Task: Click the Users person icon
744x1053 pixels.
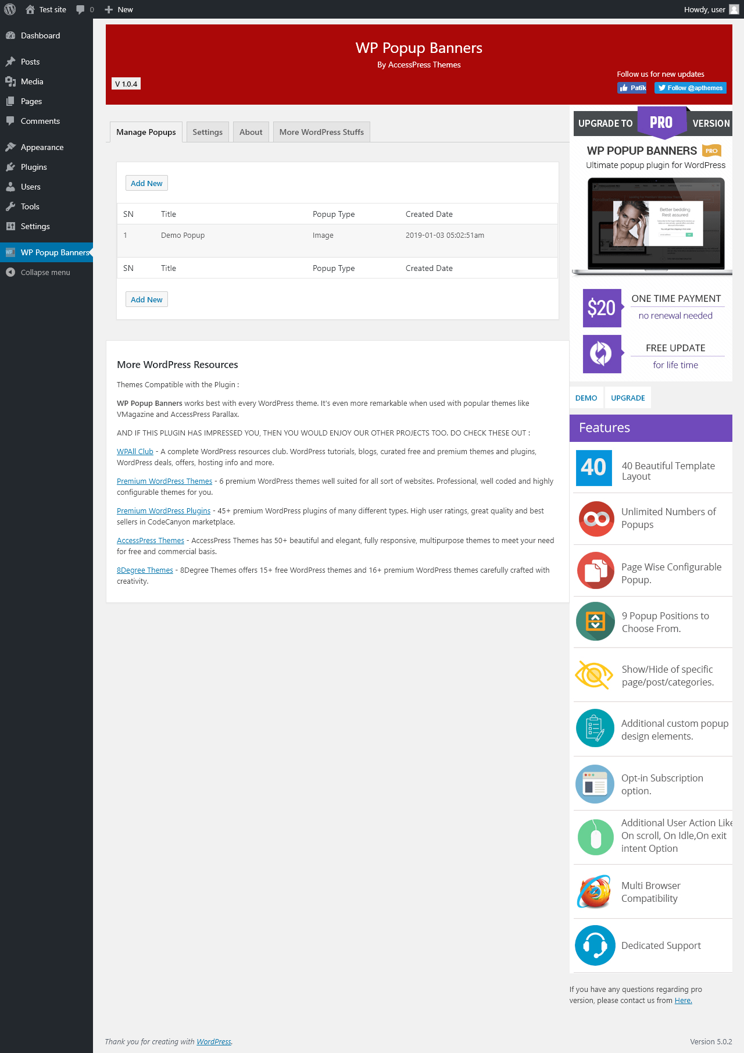Action: point(10,187)
